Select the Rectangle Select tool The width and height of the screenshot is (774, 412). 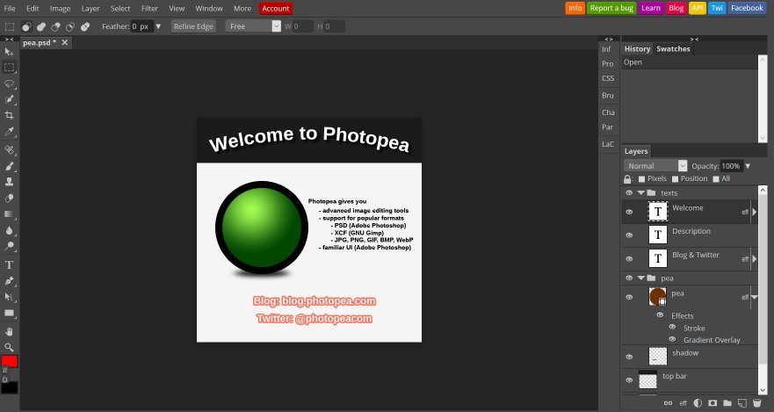point(9,67)
